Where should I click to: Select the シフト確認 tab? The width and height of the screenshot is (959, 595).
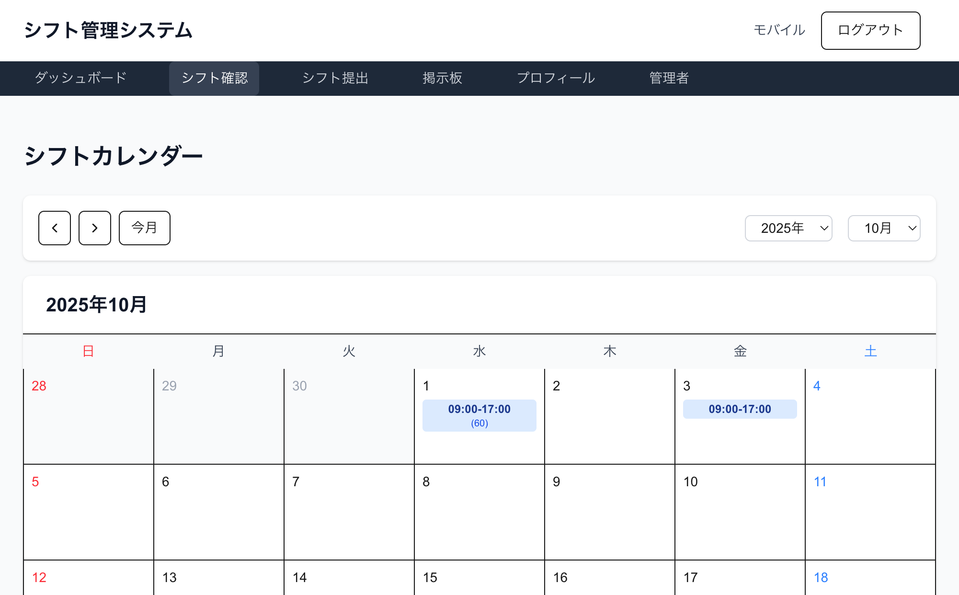(x=214, y=78)
